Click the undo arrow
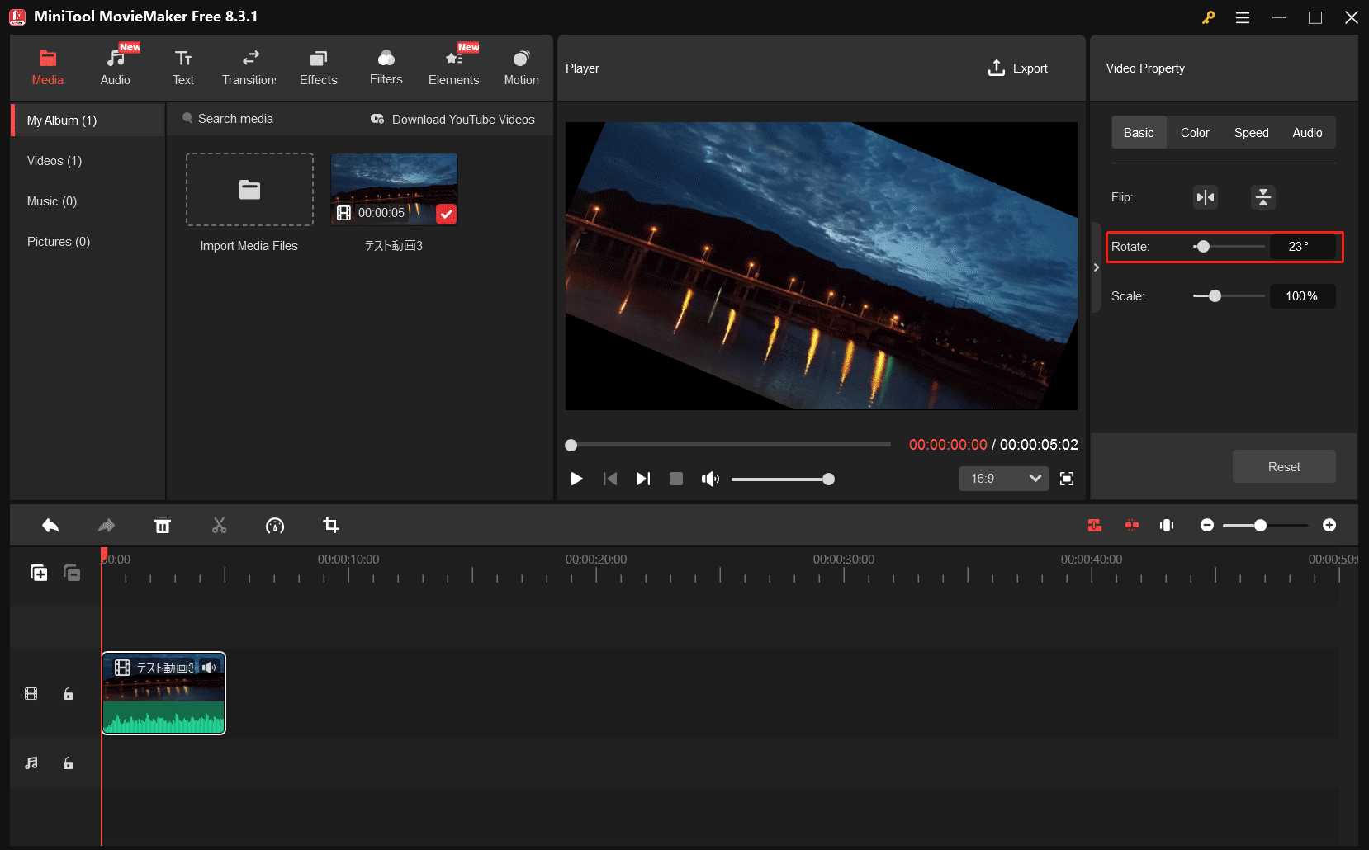 (50, 526)
